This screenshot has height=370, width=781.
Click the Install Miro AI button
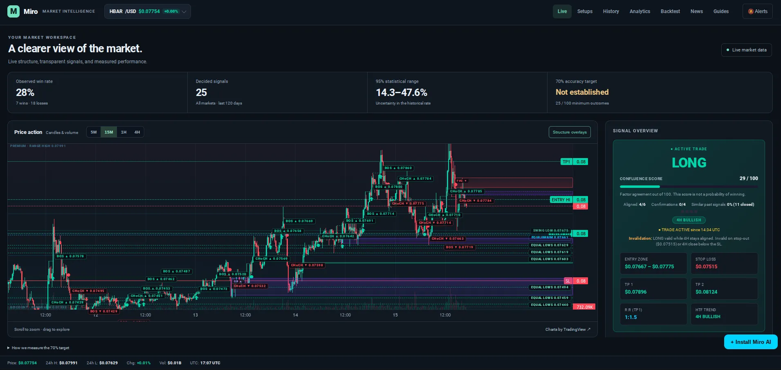[x=751, y=342]
